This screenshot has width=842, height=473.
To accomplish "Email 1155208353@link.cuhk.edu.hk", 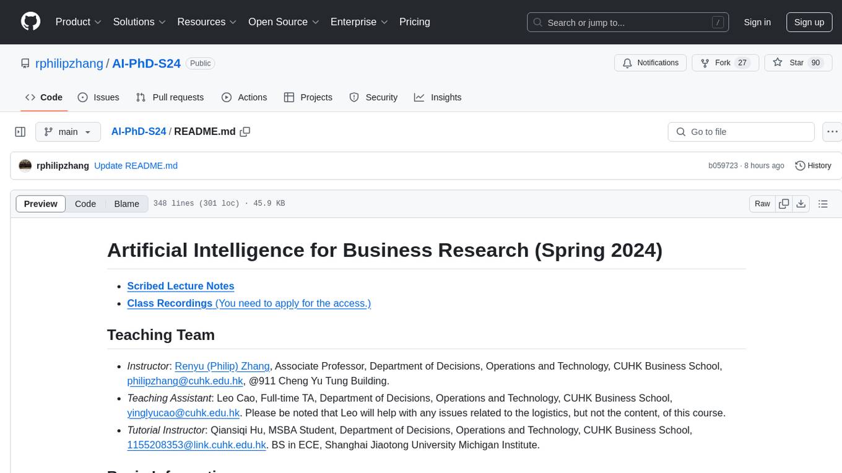I will coord(197,445).
